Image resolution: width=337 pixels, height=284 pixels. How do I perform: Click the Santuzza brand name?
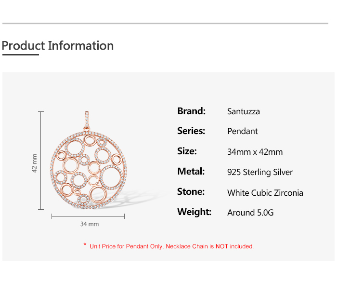[243, 111]
